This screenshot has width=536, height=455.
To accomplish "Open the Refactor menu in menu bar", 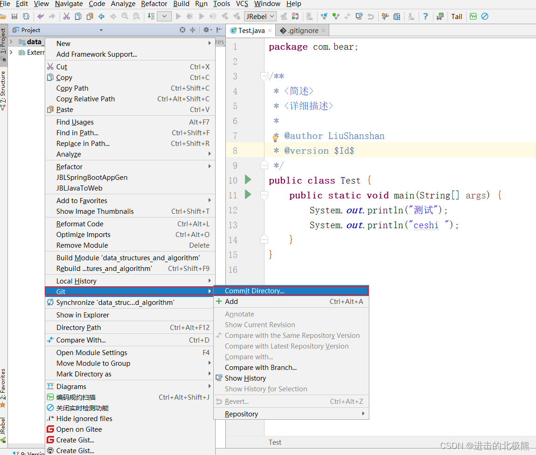I will (154, 4).
